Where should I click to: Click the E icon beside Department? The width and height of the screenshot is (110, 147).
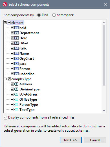[x=17, y=33]
